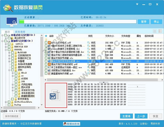Switch to the detail list view icon
The image size is (164, 127).
[160, 31]
